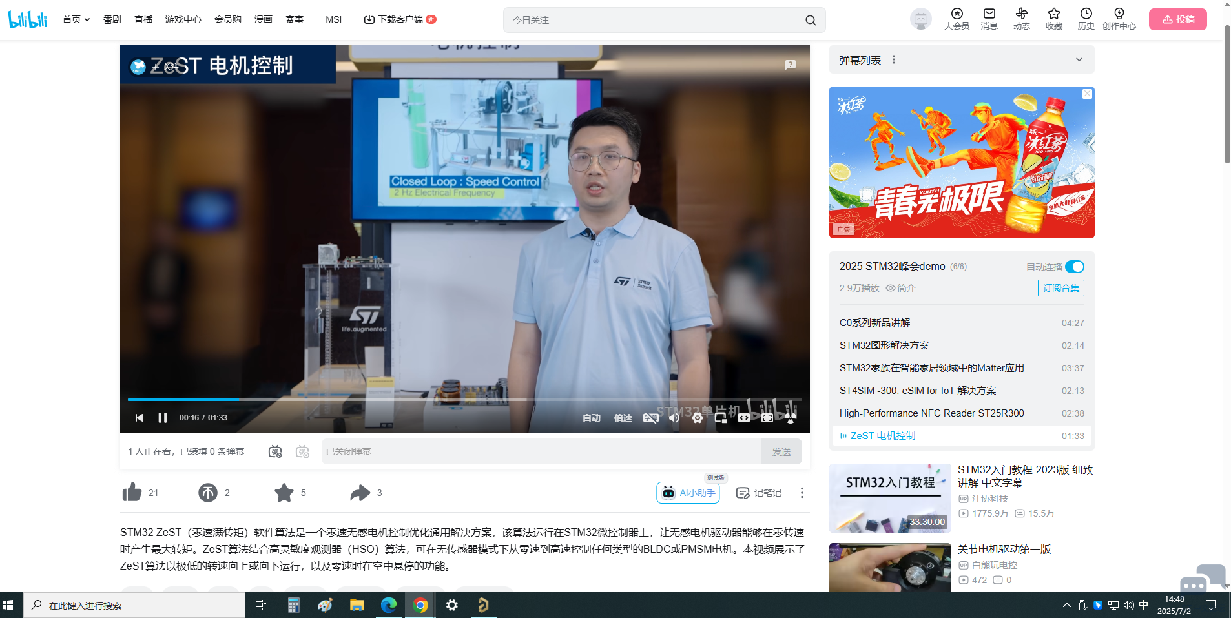Focus the 已关闭弹幕 danmaku input

click(541, 451)
